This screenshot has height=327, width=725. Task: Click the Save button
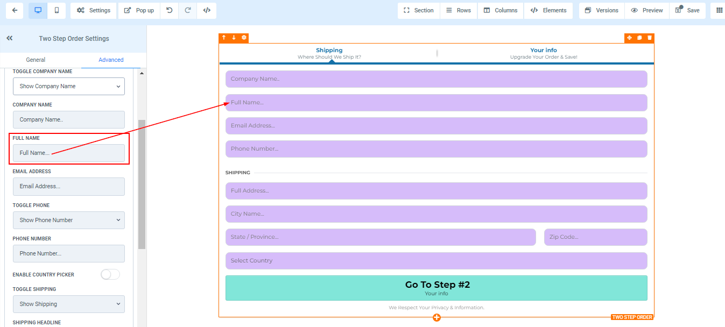(687, 10)
